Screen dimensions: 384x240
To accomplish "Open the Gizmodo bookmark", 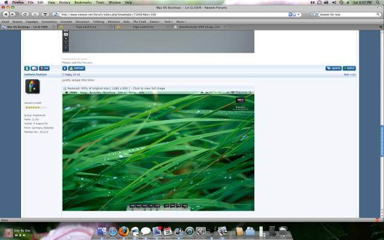I will coord(66,22).
